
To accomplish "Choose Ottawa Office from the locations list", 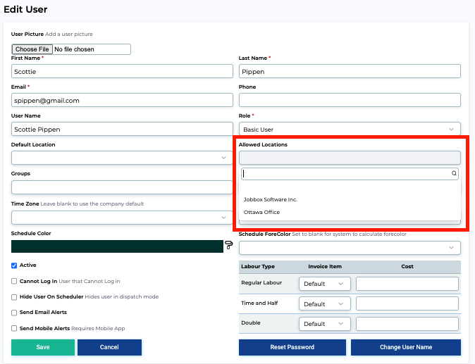I will 261,212.
